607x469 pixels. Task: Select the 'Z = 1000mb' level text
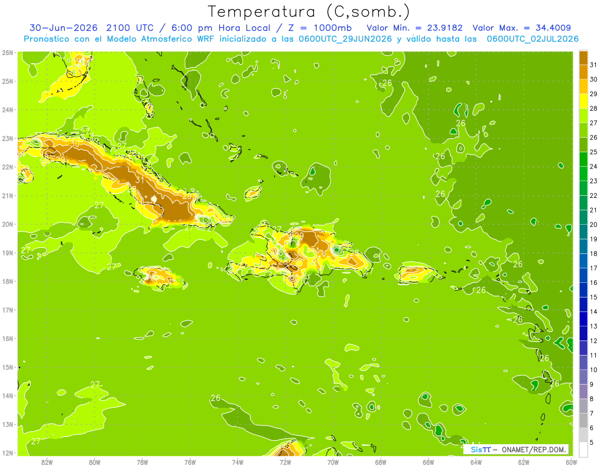coord(320,28)
